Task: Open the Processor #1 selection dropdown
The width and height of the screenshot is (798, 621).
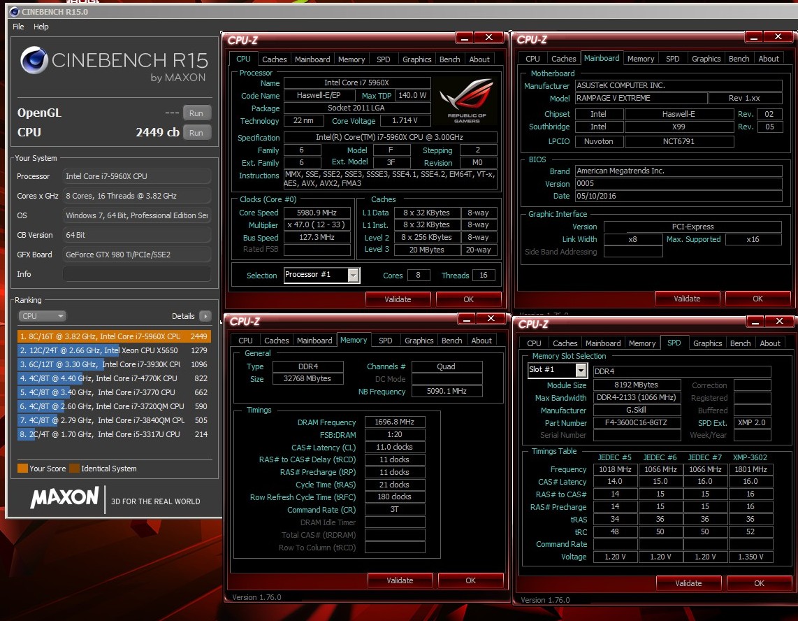Action: click(x=353, y=275)
